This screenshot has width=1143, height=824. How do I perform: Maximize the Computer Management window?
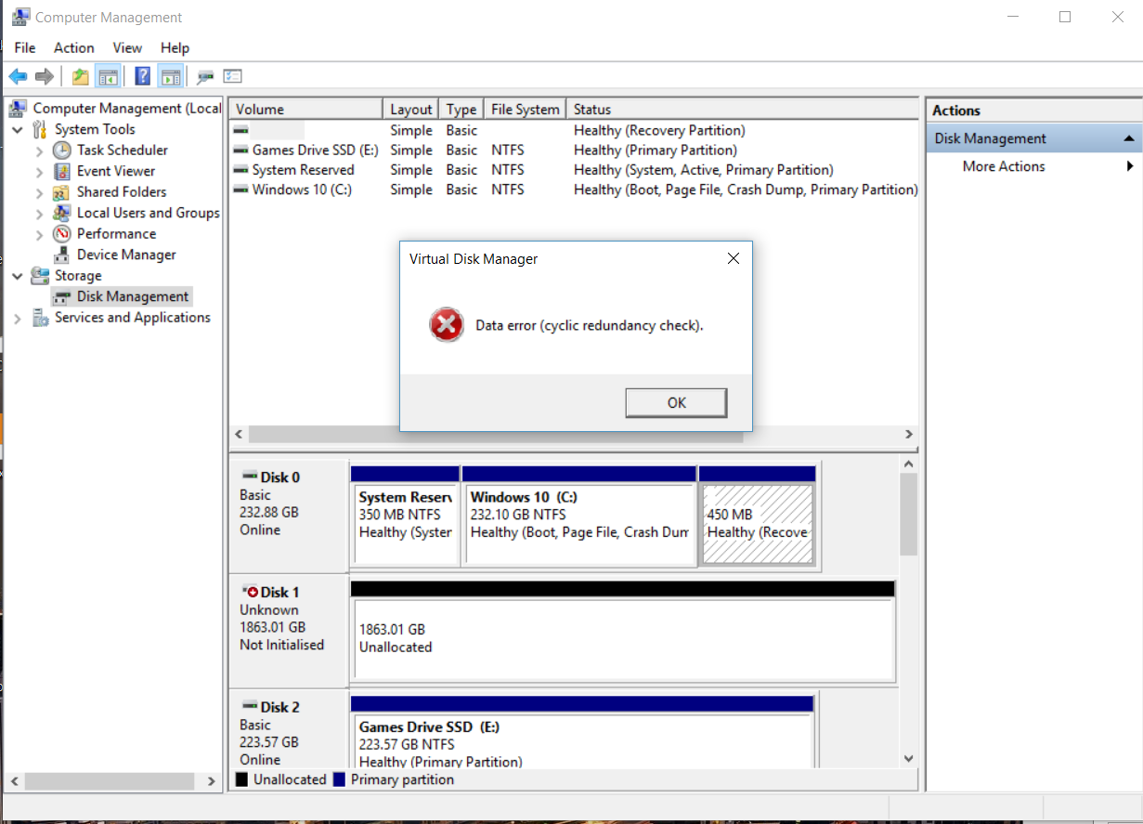pos(1065,17)
